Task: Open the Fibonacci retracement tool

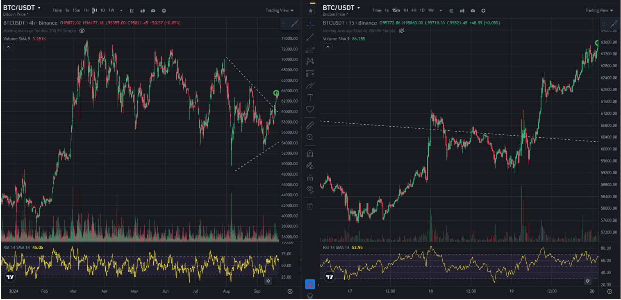Action: pyautogui.click(x=310, y=49)
